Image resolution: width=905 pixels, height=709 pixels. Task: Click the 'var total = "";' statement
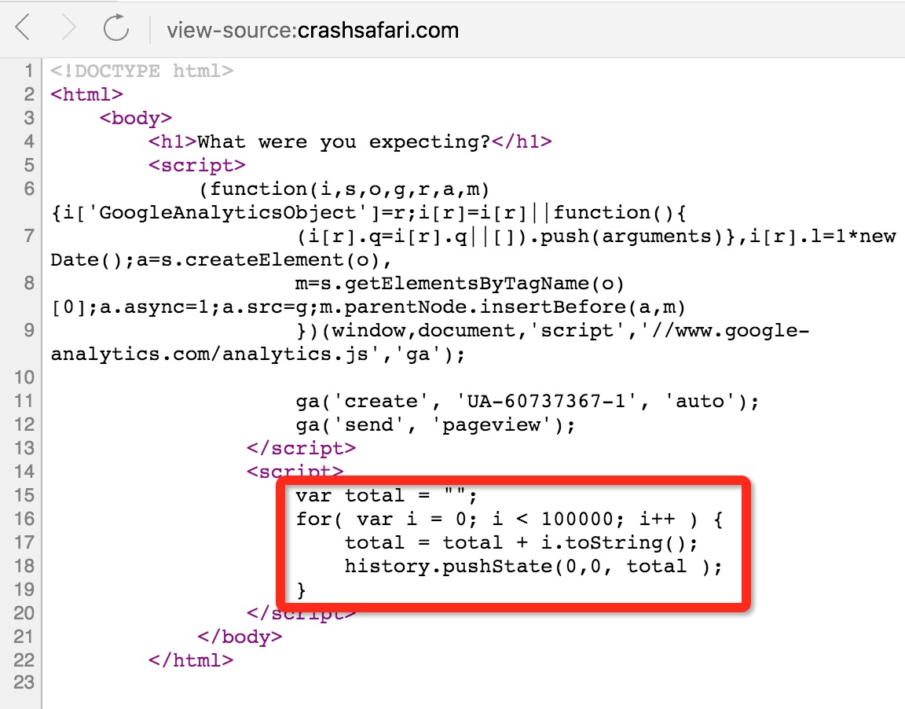pyautogui.click(x=387, y=495)
